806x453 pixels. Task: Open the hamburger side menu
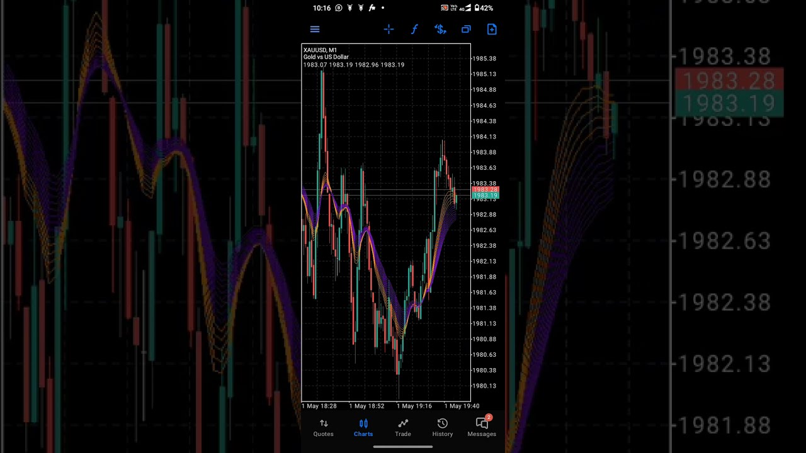click(x=315, y=29)
